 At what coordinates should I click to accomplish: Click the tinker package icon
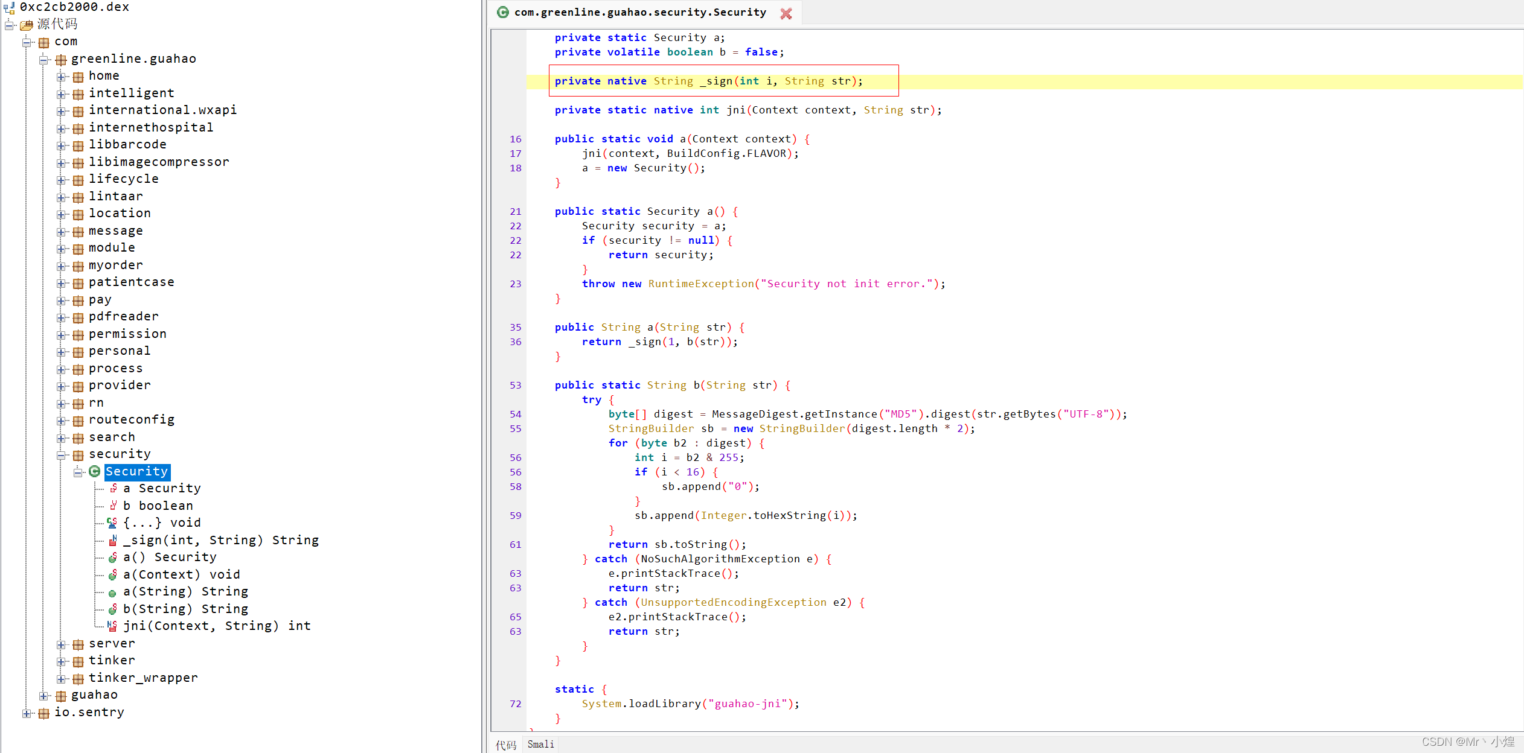(x=78, y=661)
